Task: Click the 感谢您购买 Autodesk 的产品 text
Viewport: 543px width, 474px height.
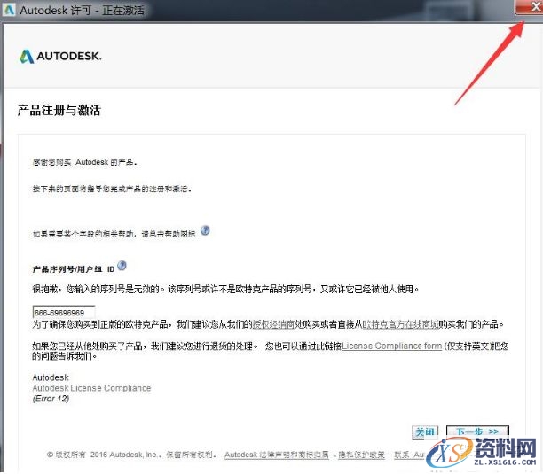Action: coord(85,162)
